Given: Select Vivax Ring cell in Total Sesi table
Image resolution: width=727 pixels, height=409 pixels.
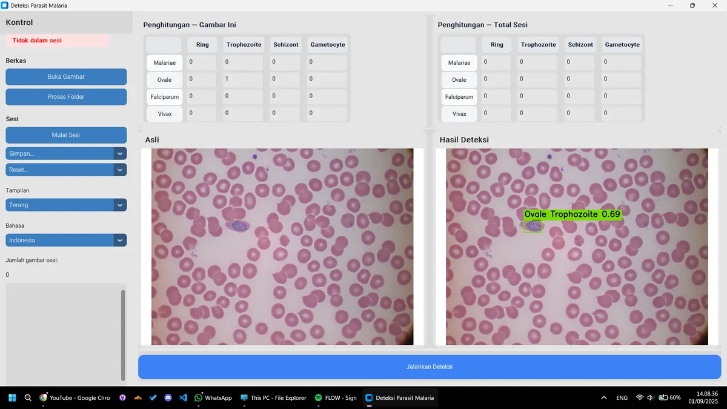Looking at the screenshot, I should click(x=497, y=113).
